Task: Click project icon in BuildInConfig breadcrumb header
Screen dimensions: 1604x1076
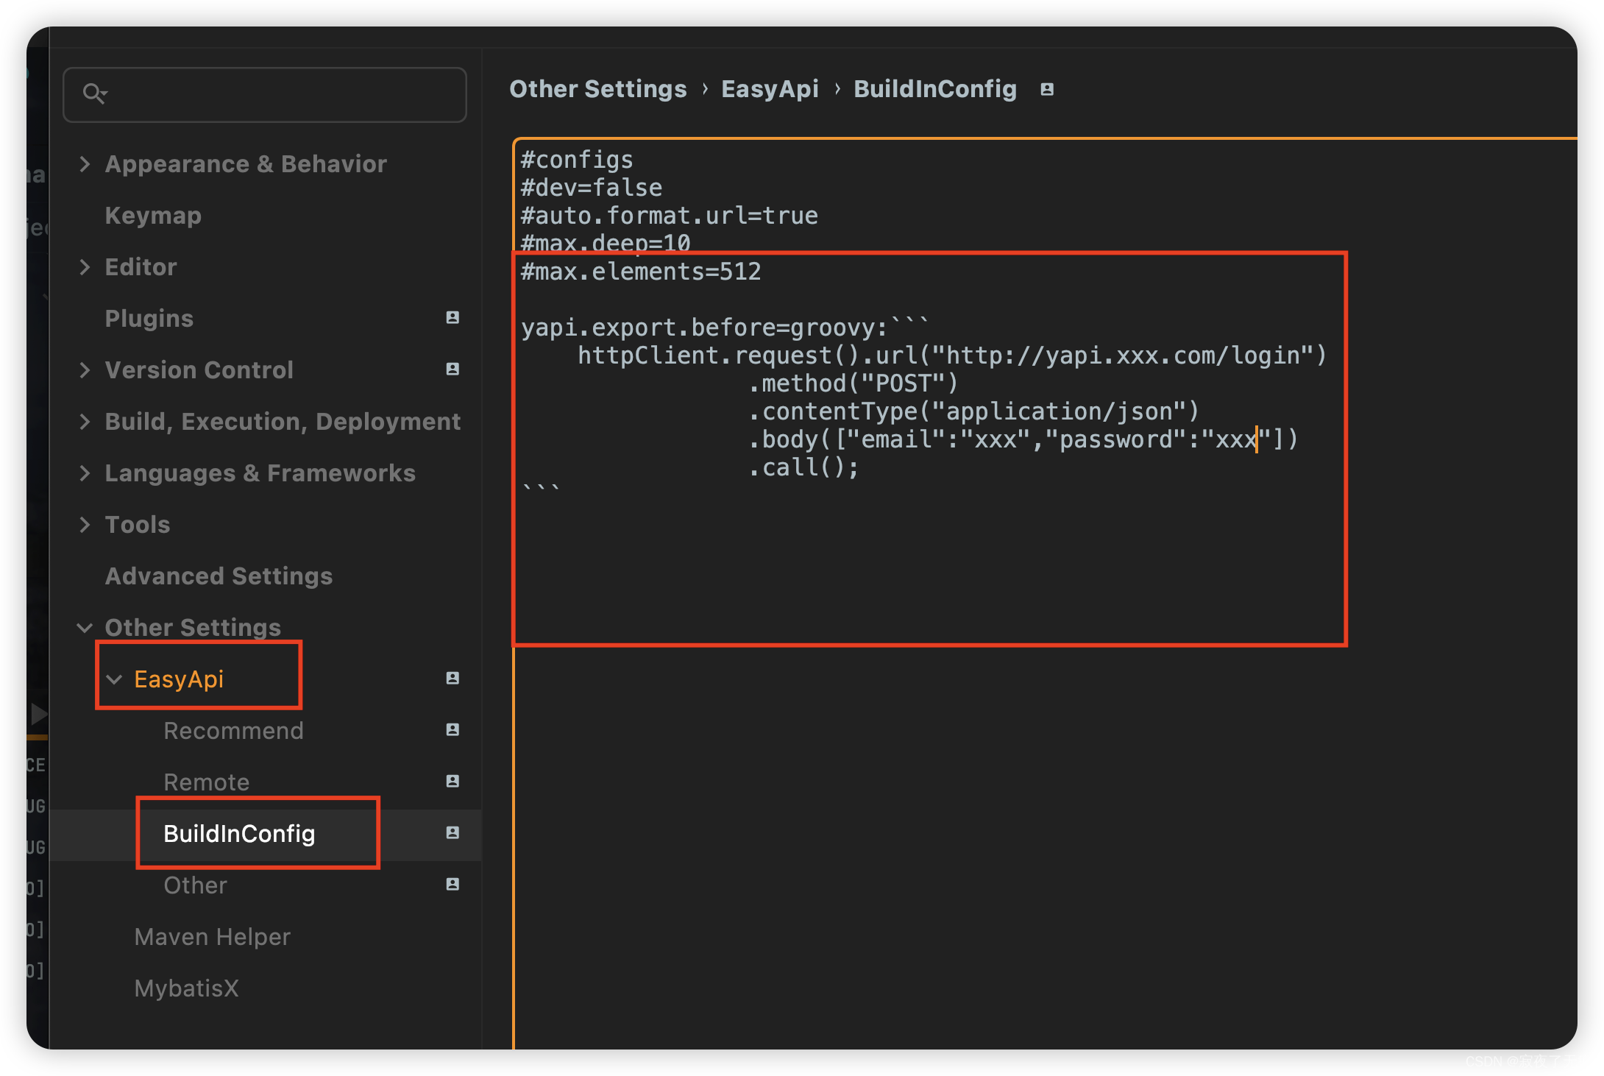Action: point(1047,89)
